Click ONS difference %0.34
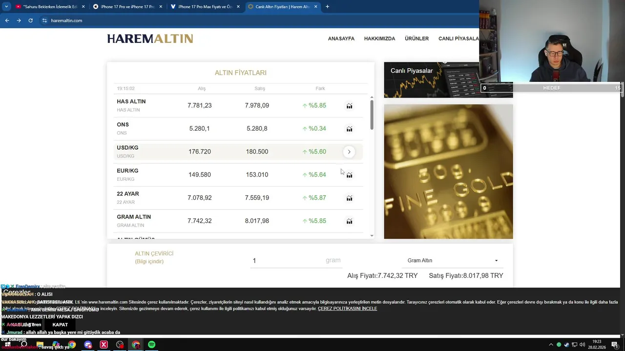Image resolution: width=625 pixels, height=351 pixels. (314, 129)
